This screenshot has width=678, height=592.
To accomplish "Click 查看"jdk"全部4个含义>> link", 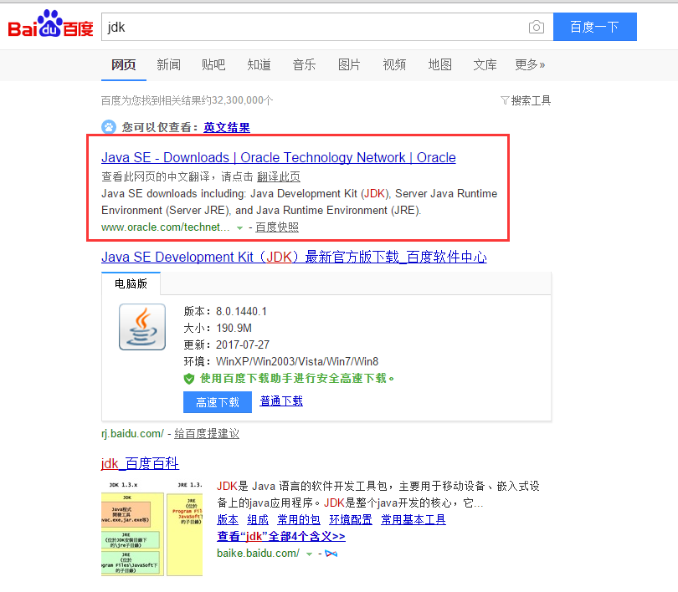I will tap(281, 536).
